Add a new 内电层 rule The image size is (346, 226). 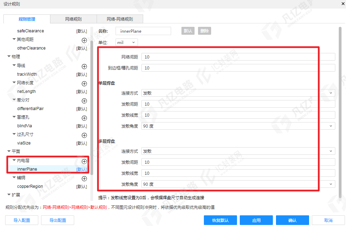[x=84, y=161]
